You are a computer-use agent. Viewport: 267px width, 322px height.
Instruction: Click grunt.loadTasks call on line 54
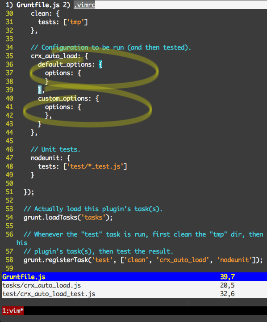(x=68, y=217)
